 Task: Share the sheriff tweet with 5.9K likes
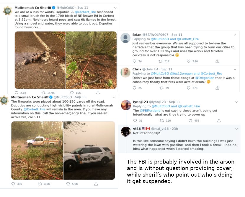[x=96, y=184]
